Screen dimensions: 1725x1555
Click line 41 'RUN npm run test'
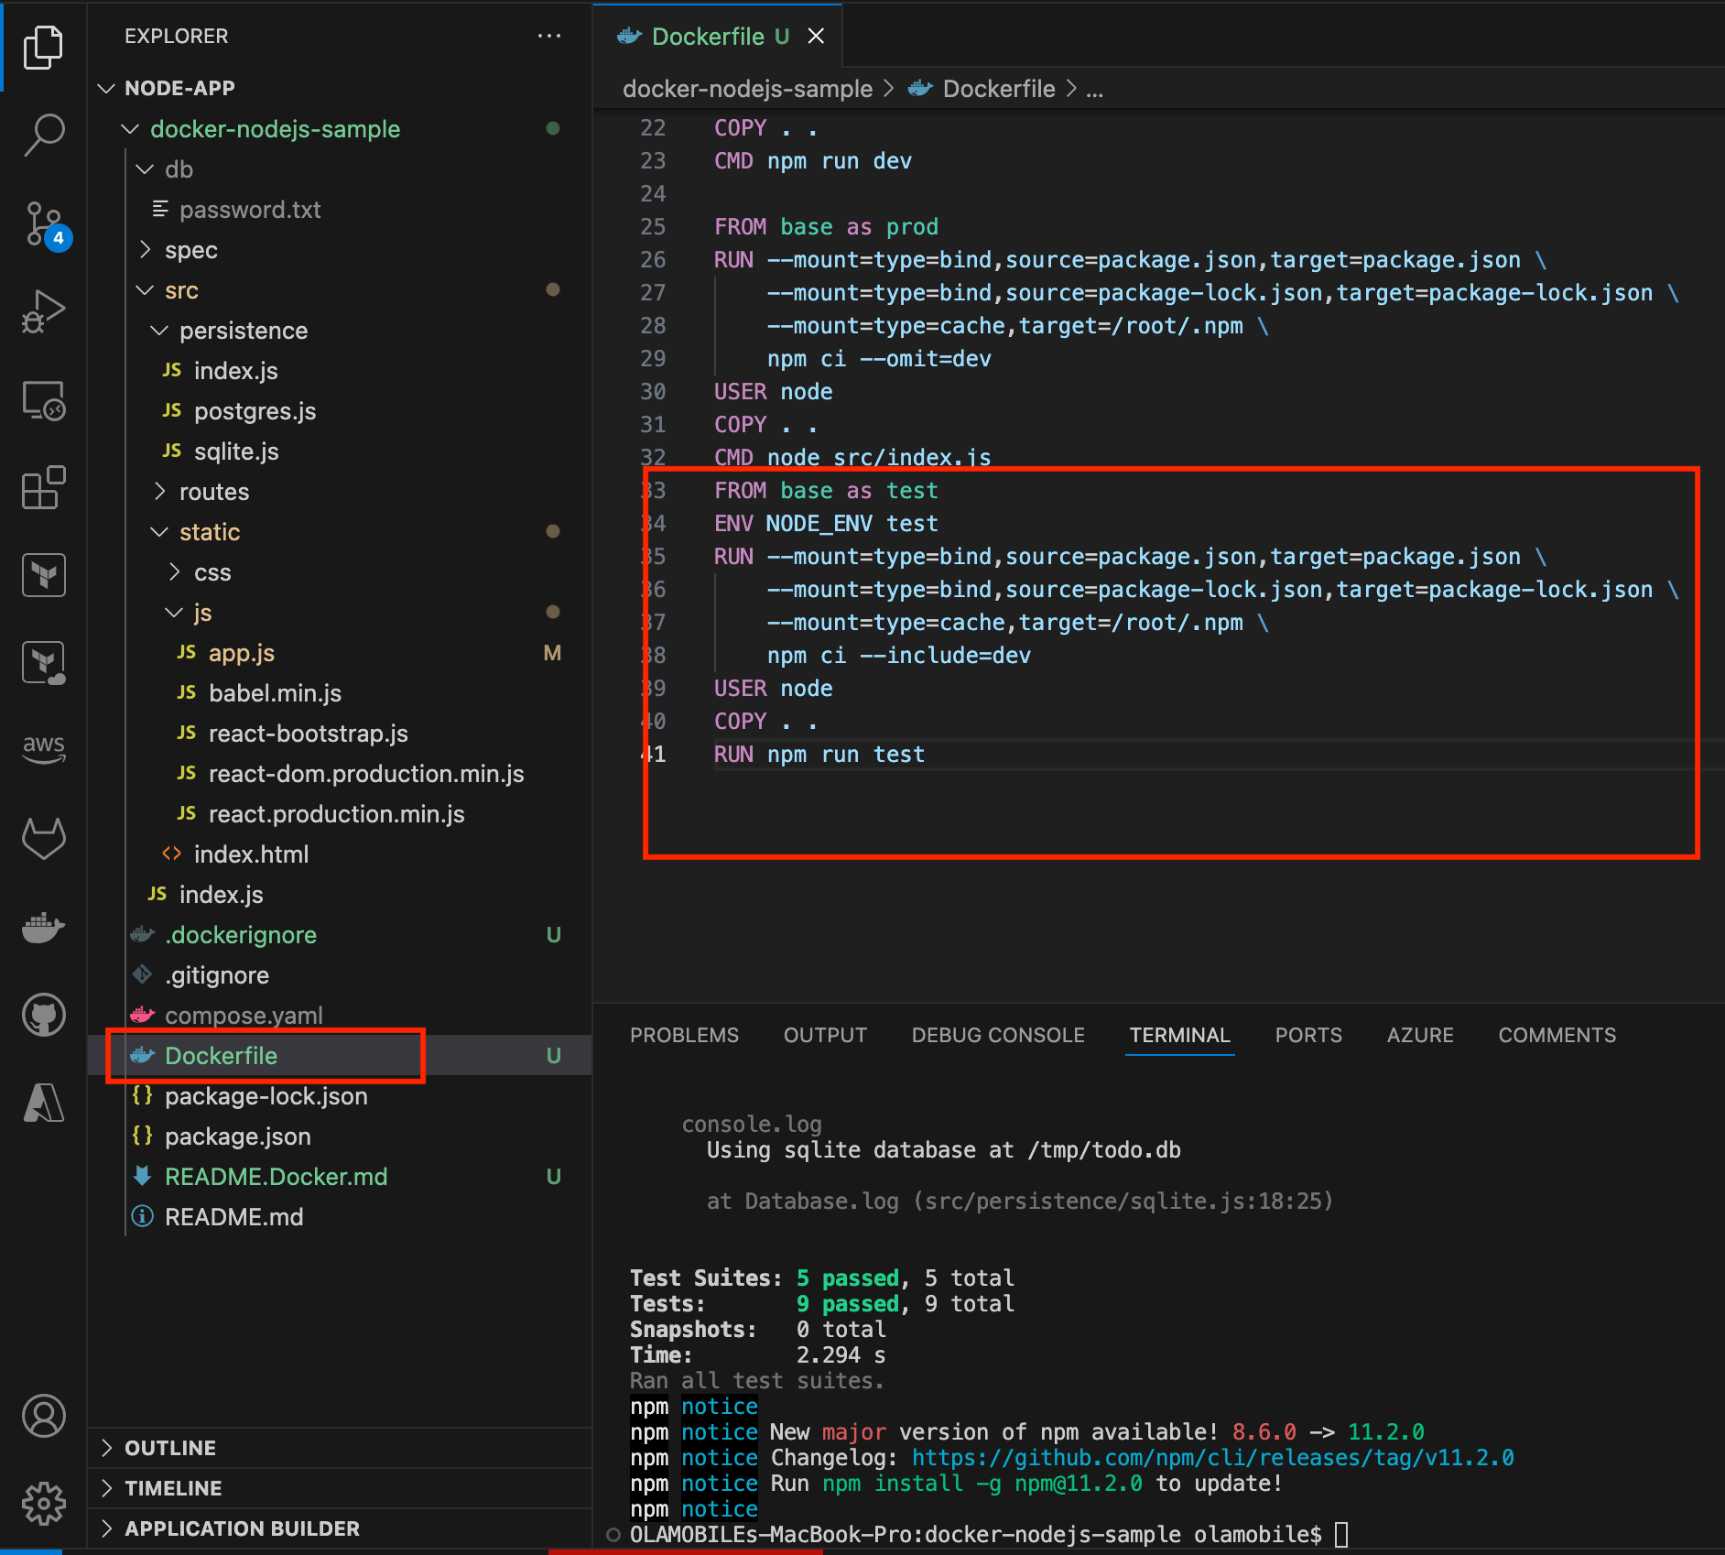click(819, 755)
